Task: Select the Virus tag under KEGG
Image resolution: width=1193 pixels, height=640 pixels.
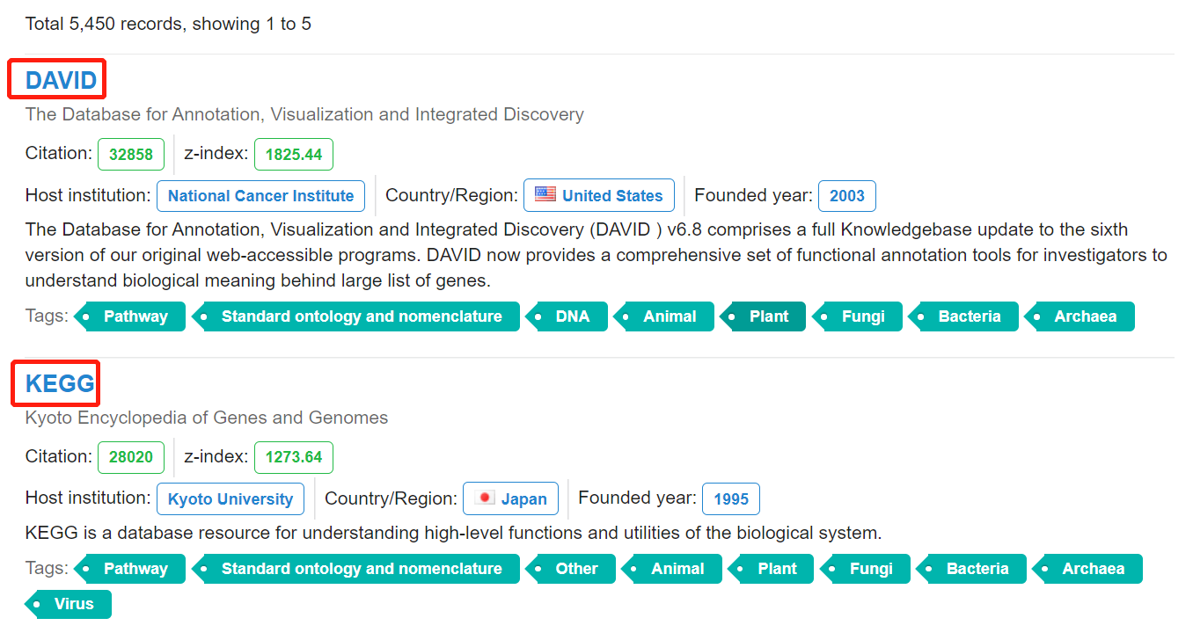Action: click(69, 604)
